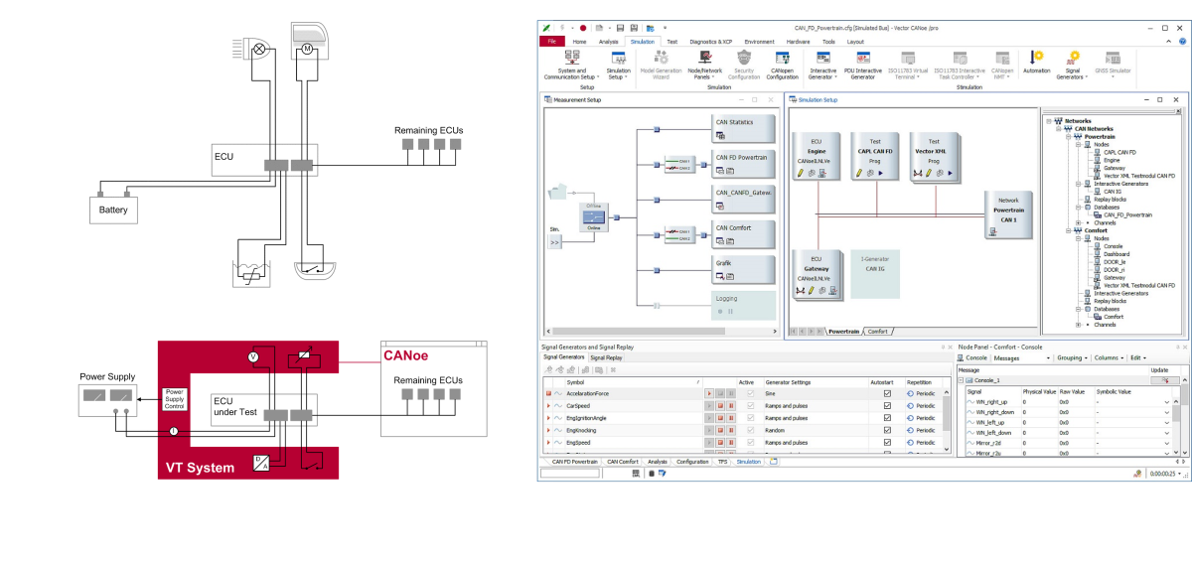1192x561 pixels.
Task: Open the Analysis ribbon tab
Action: (x=609, y=42)
